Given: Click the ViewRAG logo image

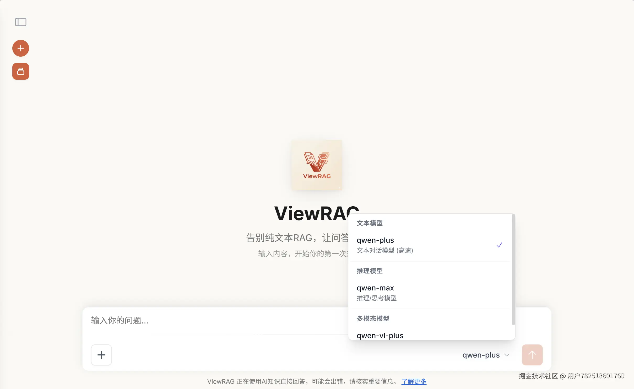Looking at the screenshot, I should pos(317,165).
